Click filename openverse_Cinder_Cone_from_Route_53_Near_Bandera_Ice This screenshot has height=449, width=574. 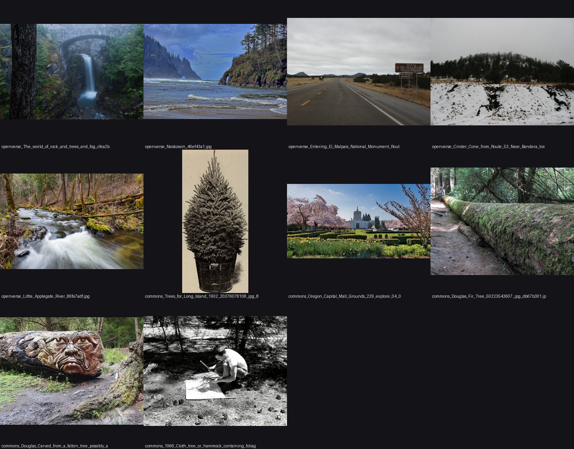point(488,146)
